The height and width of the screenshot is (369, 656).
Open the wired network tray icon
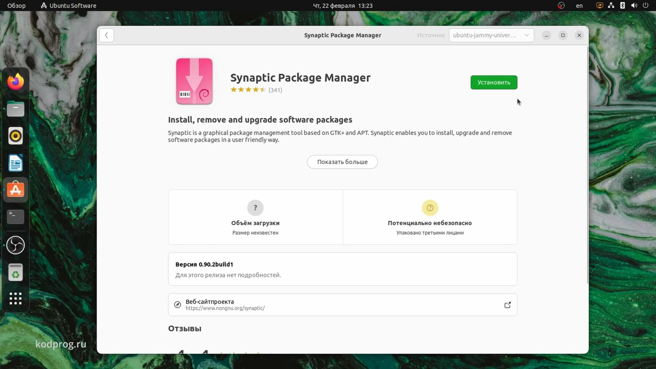(x=611, y=5)
